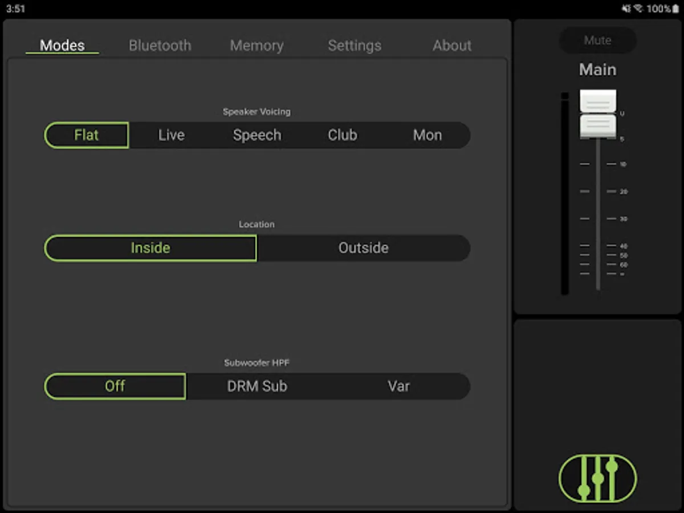
Task: Set location to Outside
Action: coord(364,248)
